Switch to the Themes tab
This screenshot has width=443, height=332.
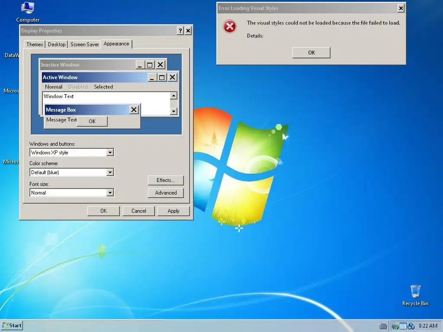click(35, 45)
